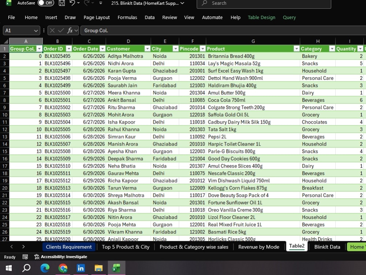This screenshot has height=275, width=366.
Task: Launch Microsoft Edge from taskbar
Action: click(45, 268)
